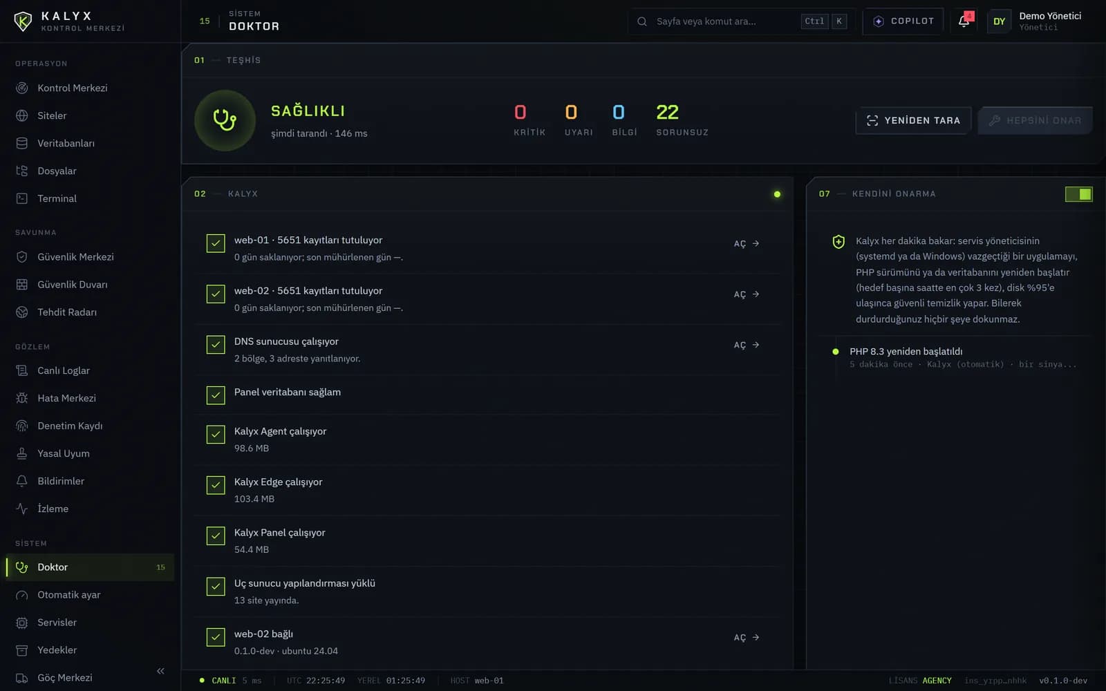Image resolution: width=1106 pixels, height=691 pixels.
Task: Toggle checkbox for Panel veritabanı sağlam
Action: click(x=216, y=395)
